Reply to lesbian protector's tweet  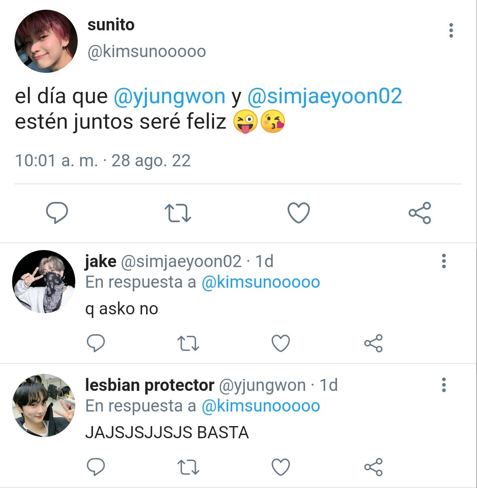pos(96,467)
